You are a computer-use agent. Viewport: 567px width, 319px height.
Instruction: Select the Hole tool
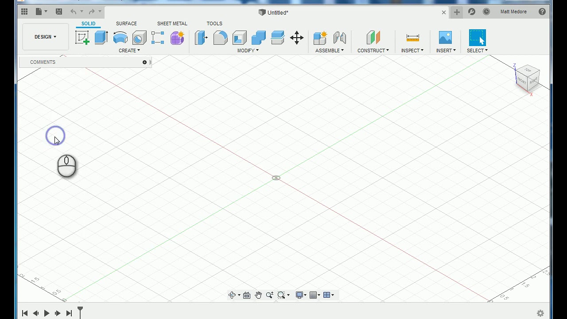tap(139, 38)
